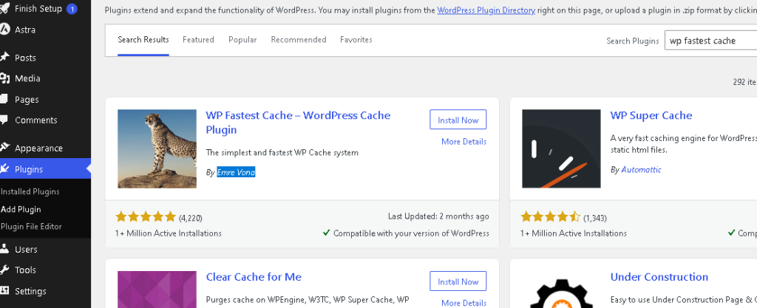
Task: Open the Installed Plugins submenu
Action: point(30,191)
